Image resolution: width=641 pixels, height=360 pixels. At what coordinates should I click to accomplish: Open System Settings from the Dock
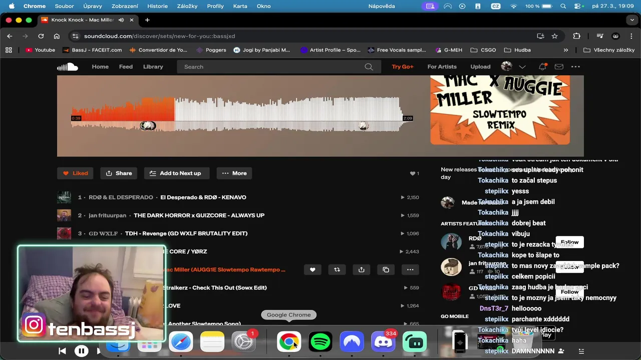[x=244, y=342]
